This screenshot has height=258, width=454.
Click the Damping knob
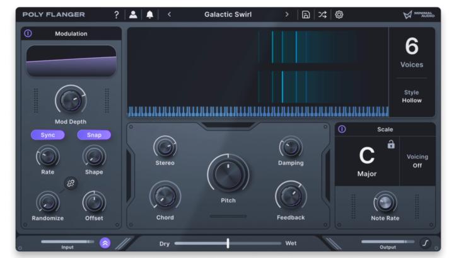point(291,147)
